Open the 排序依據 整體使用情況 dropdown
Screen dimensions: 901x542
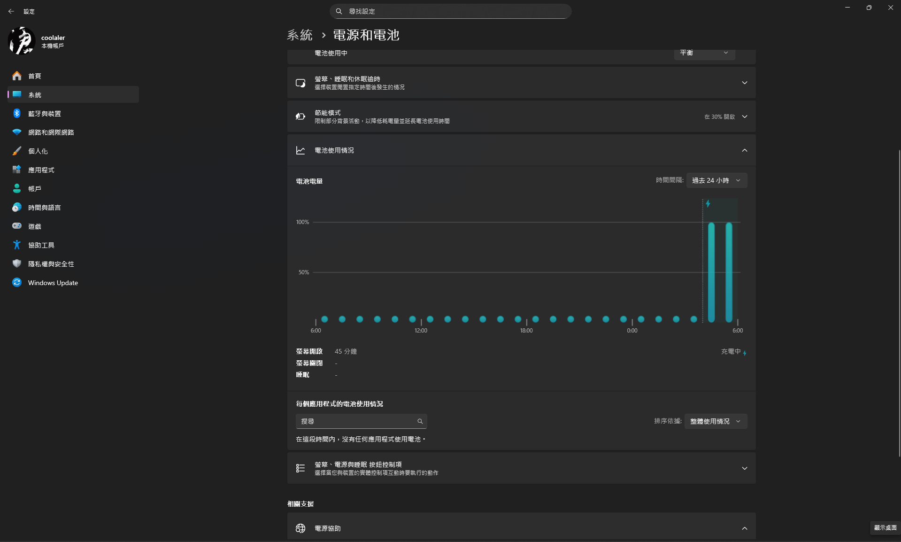715,421
